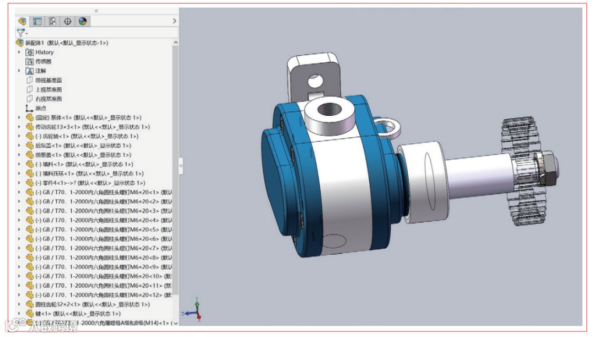
Task: Click the tree scrollbar up arrow
Action: click(x=175, y=42)
